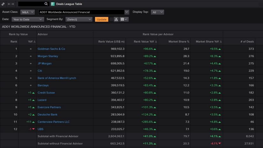Select the 373 deals cell for Goldman Sachs

[251, 49]
